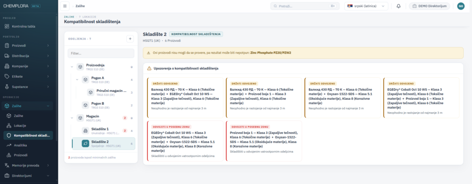Open the notifications bell
The width and height of the screenshot is (472, 184).
[399, 6]
